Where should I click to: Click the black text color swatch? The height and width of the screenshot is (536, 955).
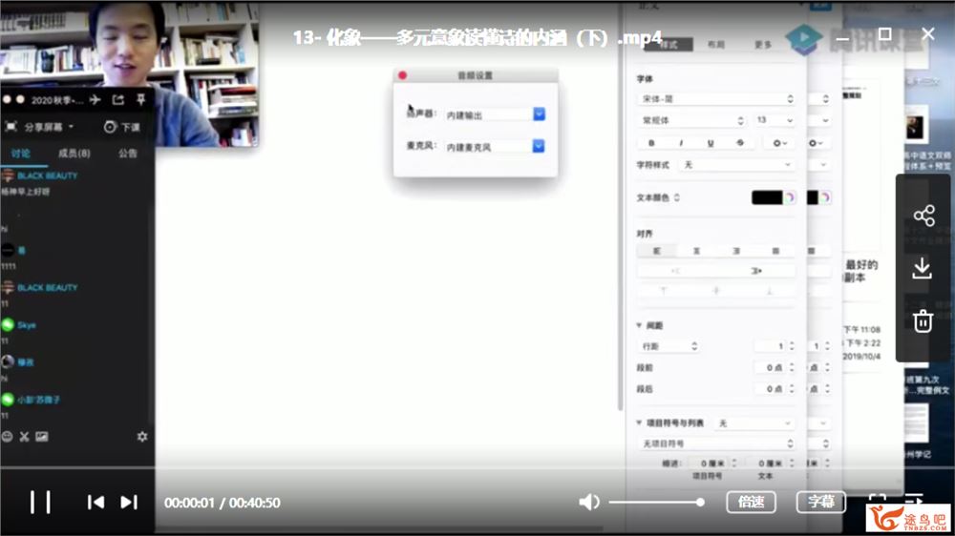coord(767,197)
